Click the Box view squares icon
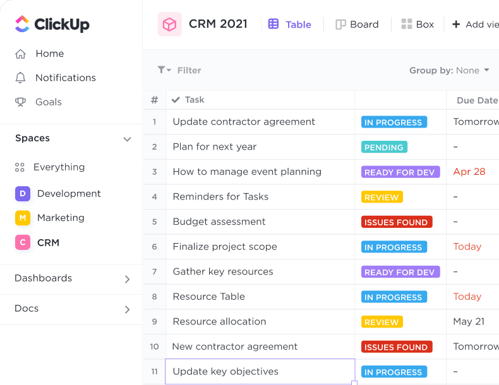The width and height of the screenshot is (499, 385). (406, 24)
